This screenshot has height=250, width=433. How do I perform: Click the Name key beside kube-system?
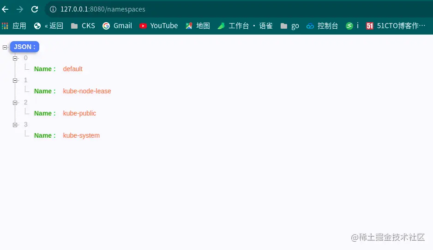point(45,135)
